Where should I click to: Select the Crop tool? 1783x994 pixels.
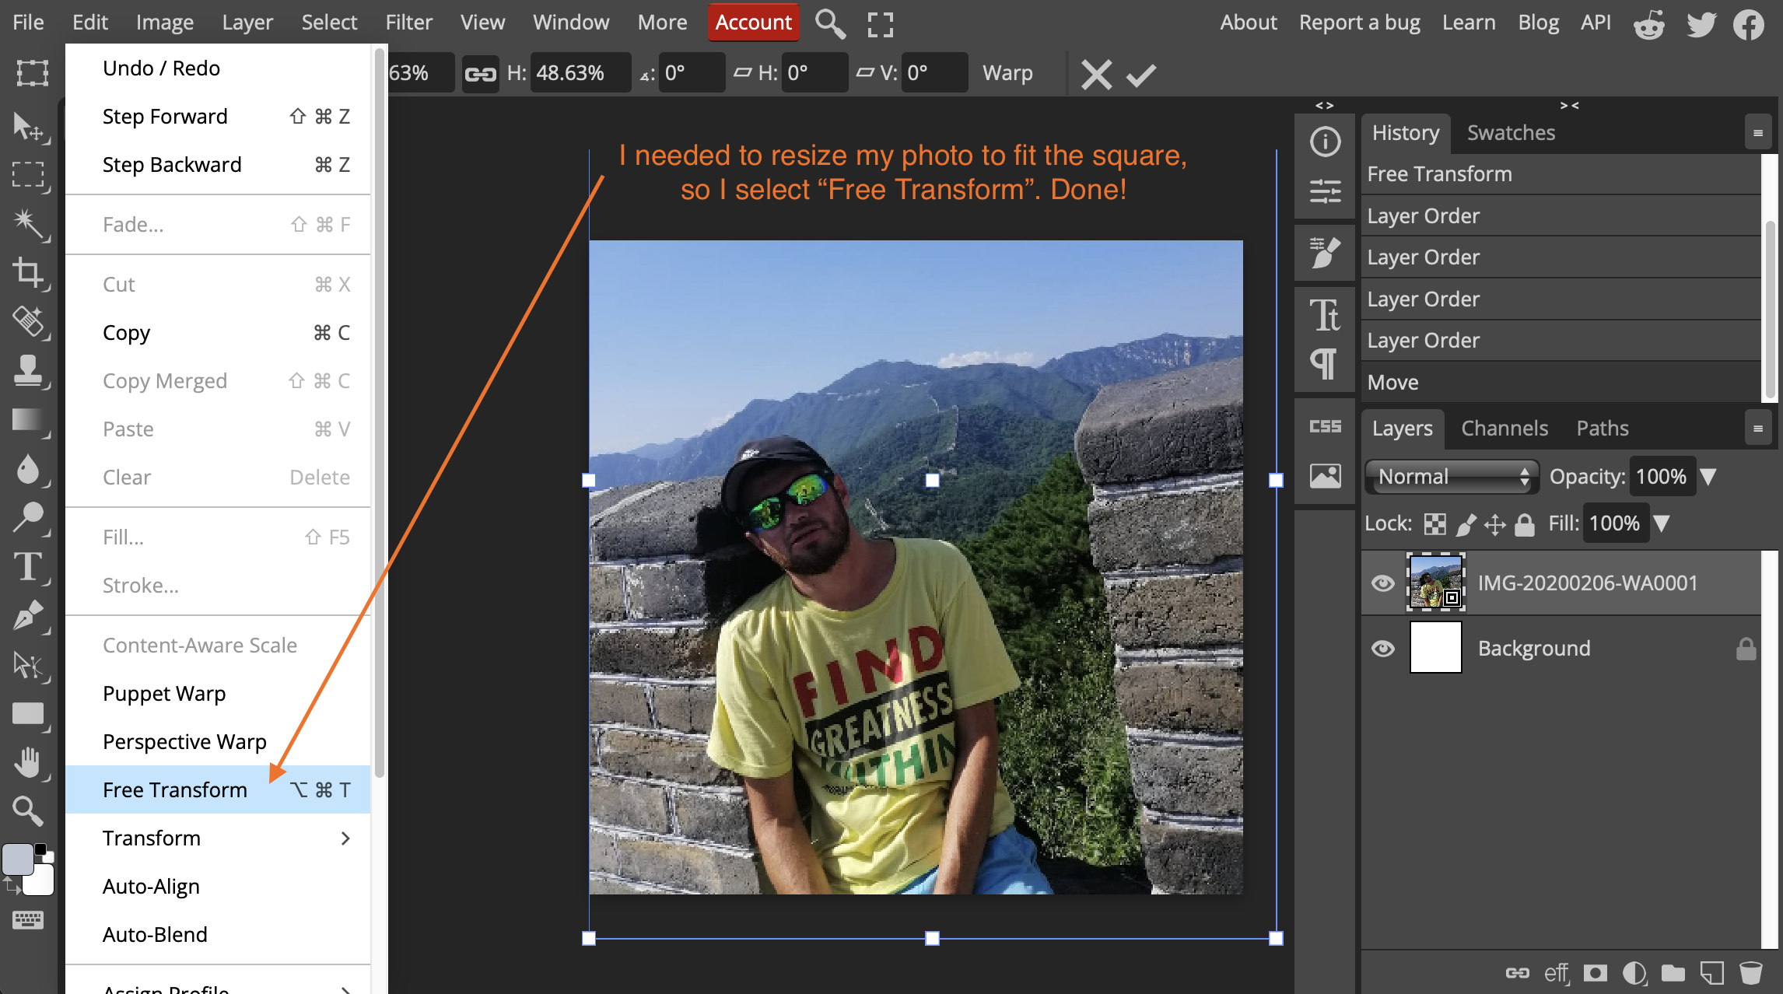point(29,273)
